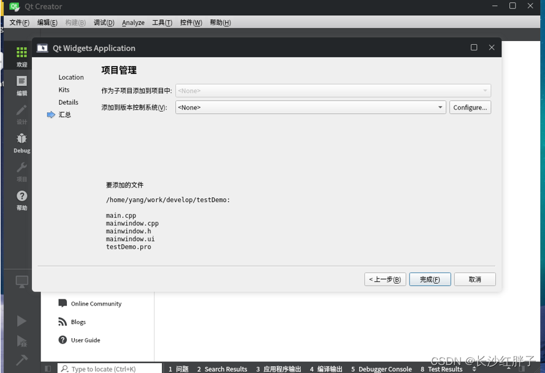Open the 3 应用程序输出 pane
The height and width of the screenshot is (373, 545).
click(279, 369)
